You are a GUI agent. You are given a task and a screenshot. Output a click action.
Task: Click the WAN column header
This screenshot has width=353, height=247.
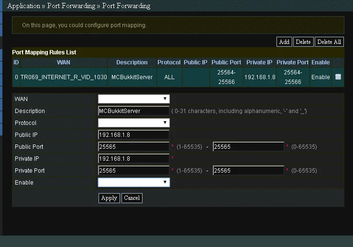coord(64,62)
